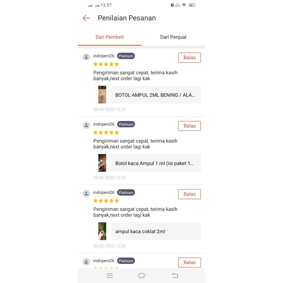
Task: Tap second review's user avatar icon
Action: [86, 125]
